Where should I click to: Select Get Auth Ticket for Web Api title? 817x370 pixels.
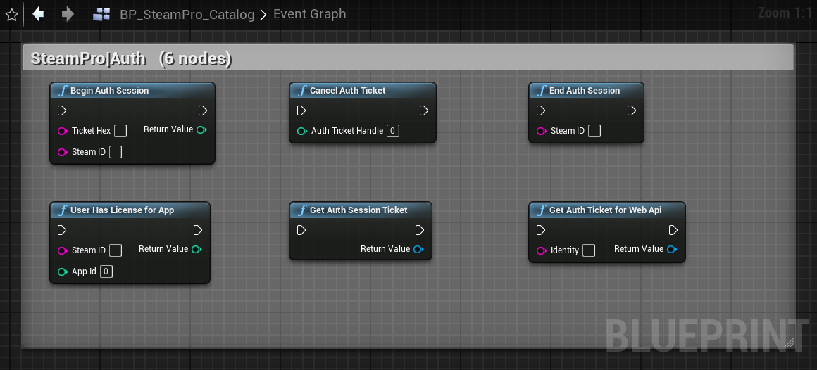(606, 210)
